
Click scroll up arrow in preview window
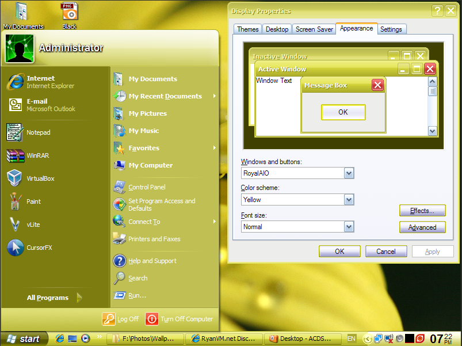coord(432,82)
